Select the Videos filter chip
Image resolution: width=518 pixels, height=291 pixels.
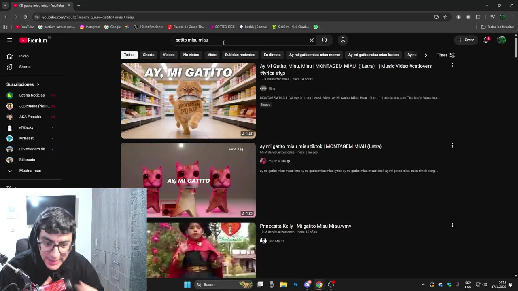[169, 55]
